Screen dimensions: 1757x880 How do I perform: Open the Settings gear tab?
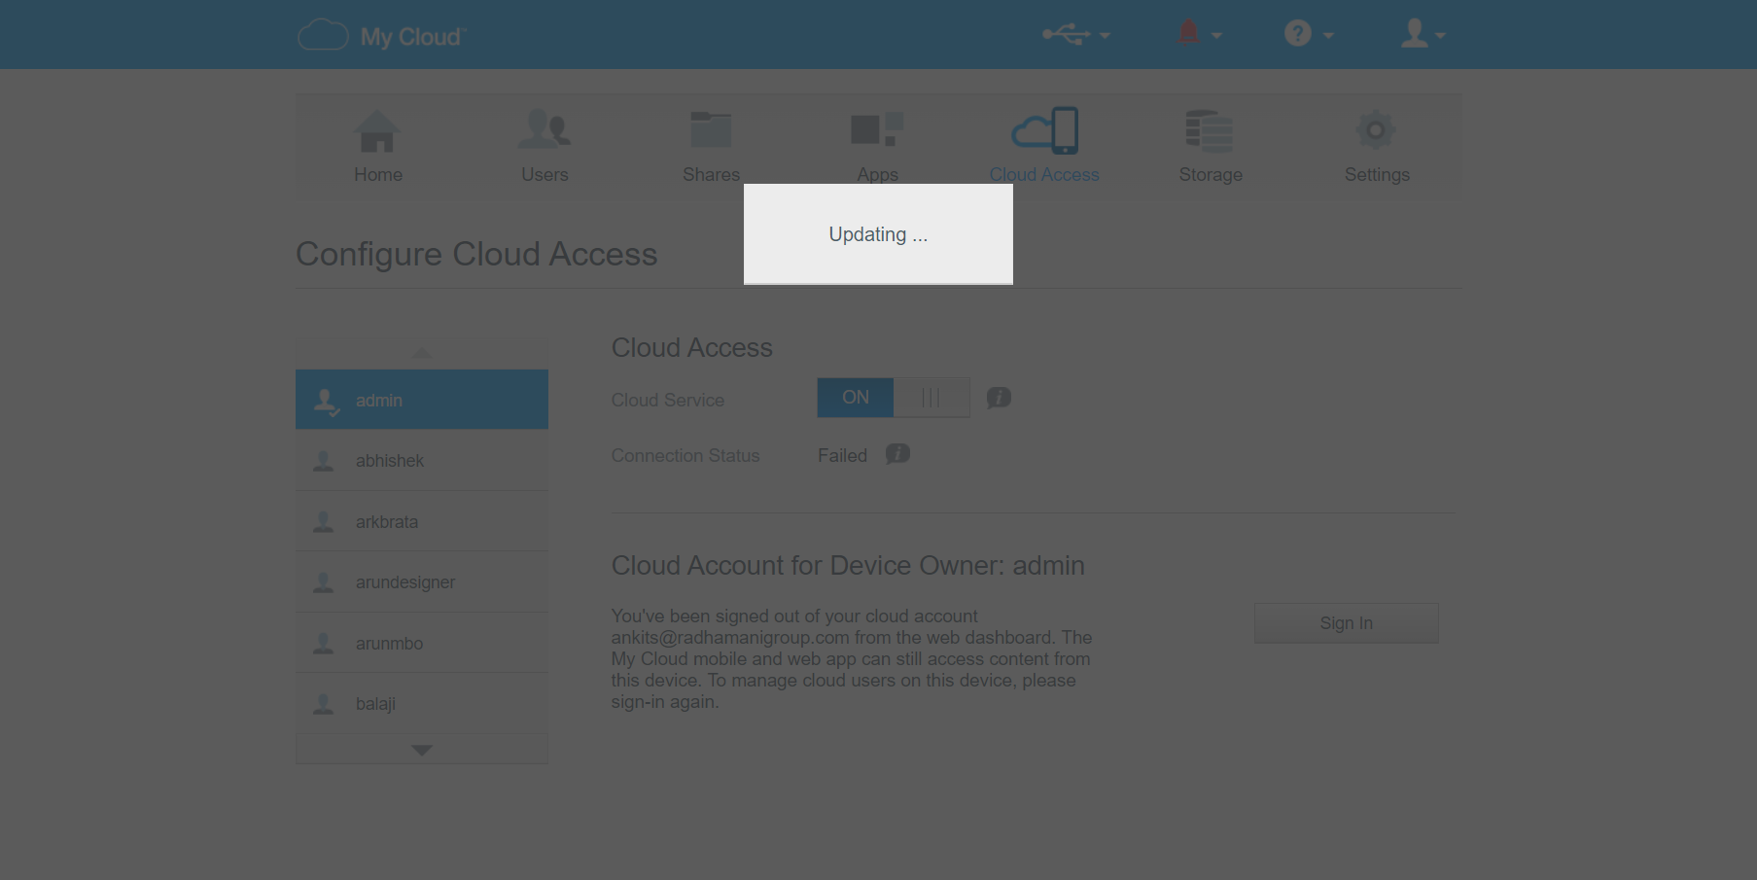point(1377,146)
